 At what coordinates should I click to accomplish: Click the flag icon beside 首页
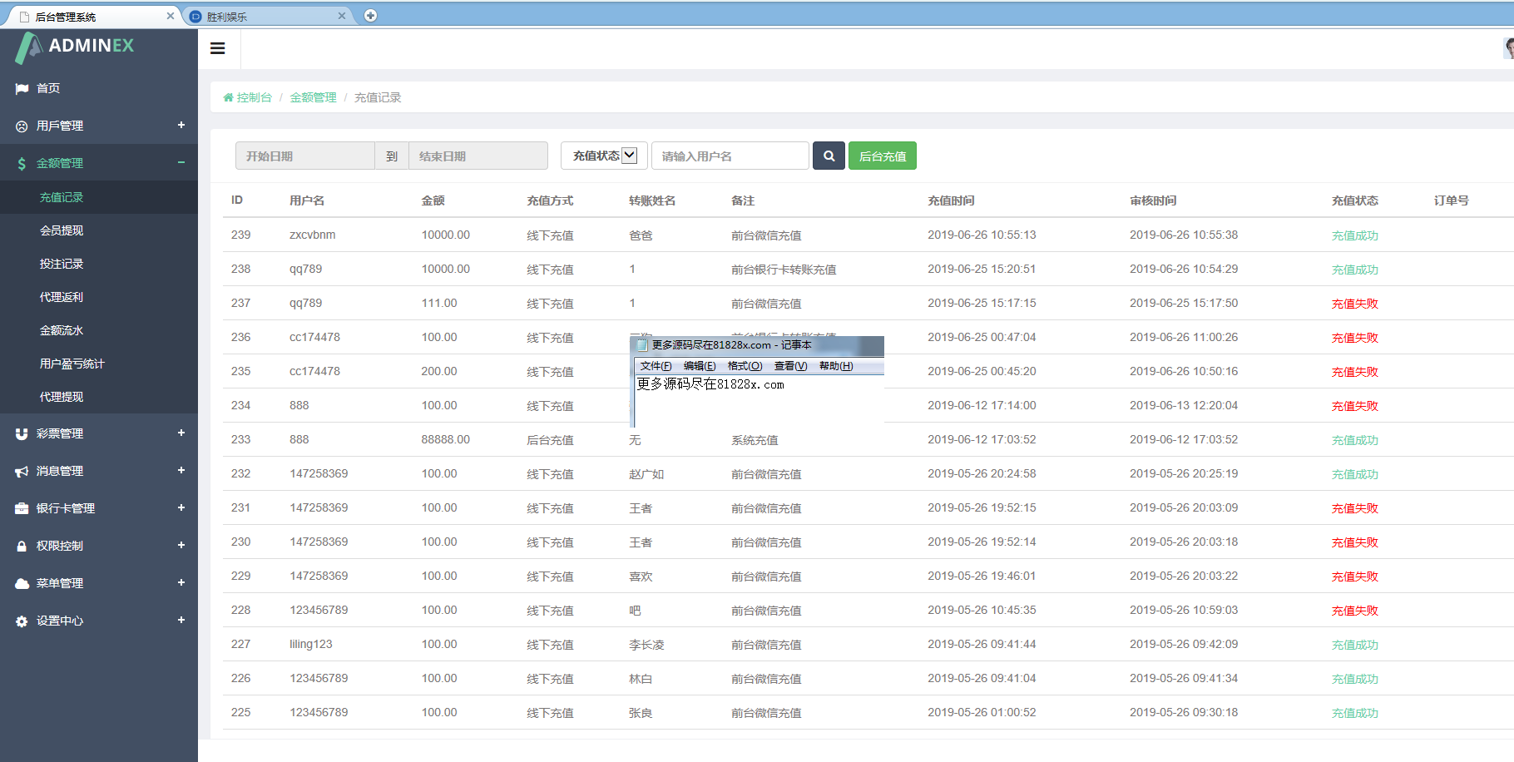click(22, 88)
